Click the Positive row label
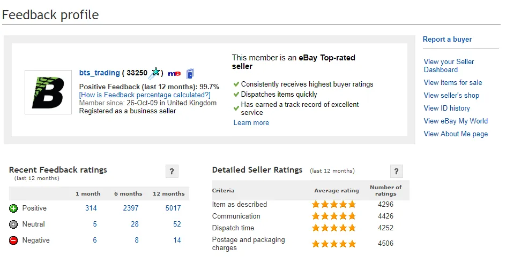 pyautogui.click(x=34, y=208)
